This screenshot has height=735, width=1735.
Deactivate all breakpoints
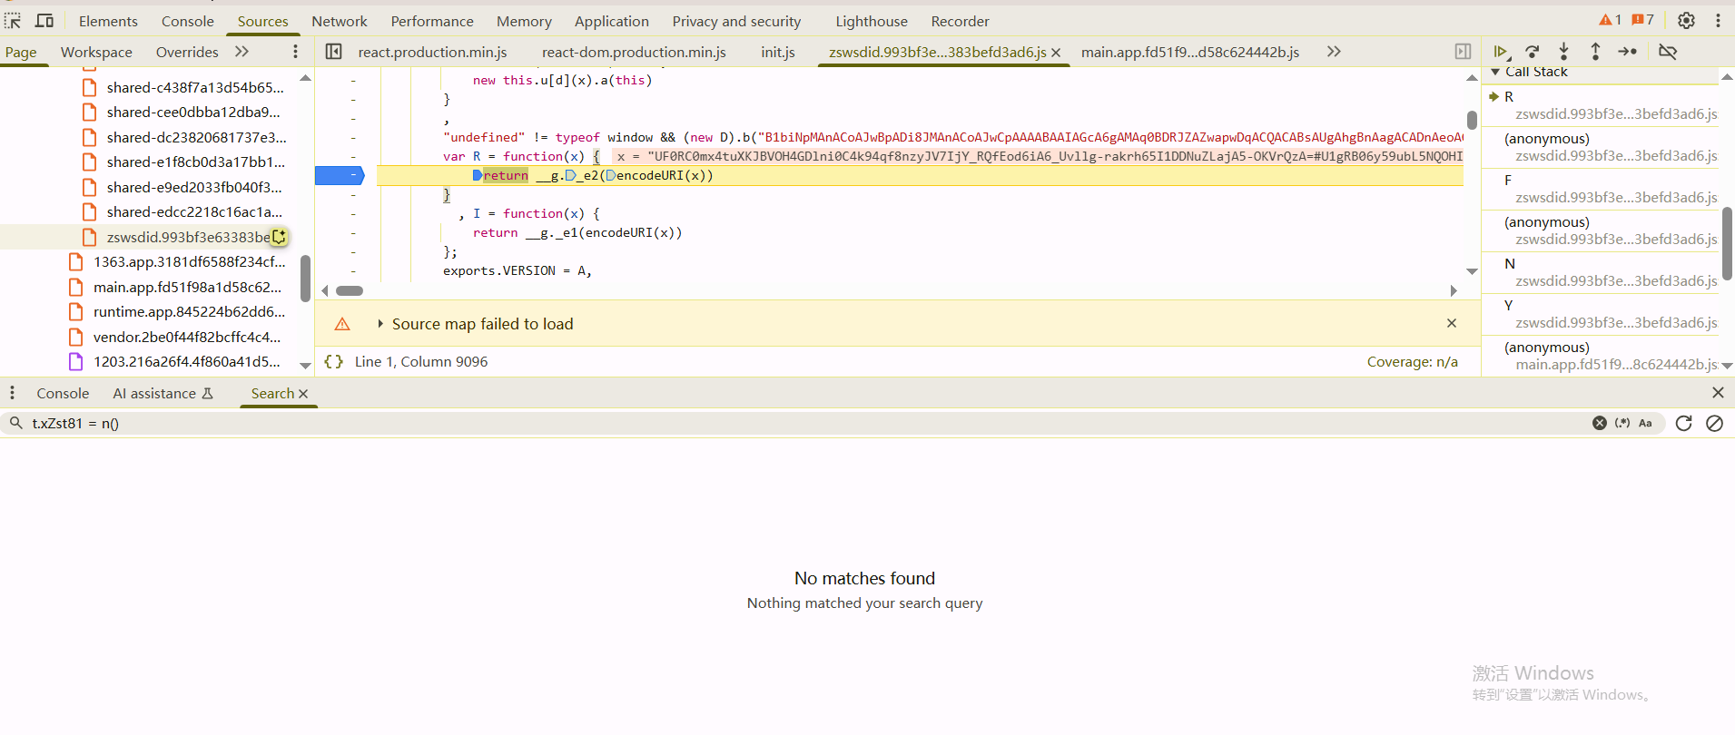(x=1668, y=52)
